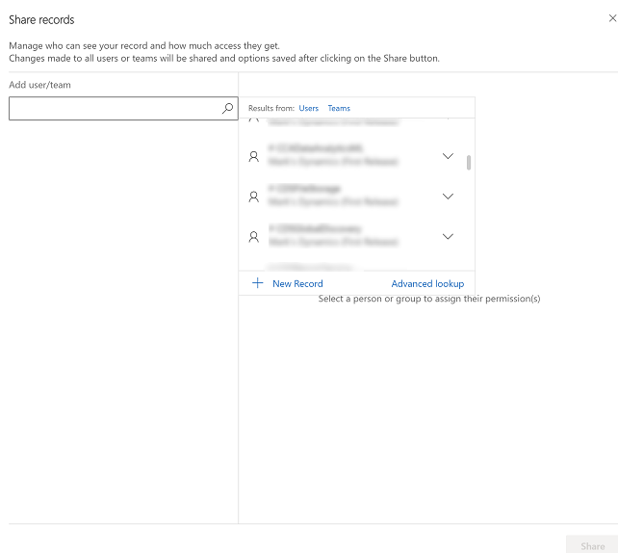Viewport: 618px width, 553px height.
Task: Click the person icon of the third full result row
Action: click(254, 237)
